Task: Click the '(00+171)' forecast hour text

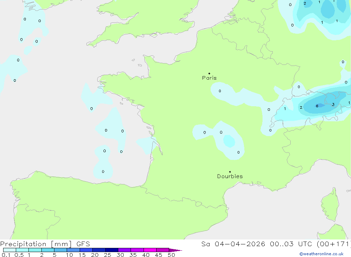Action: point(333,244)
